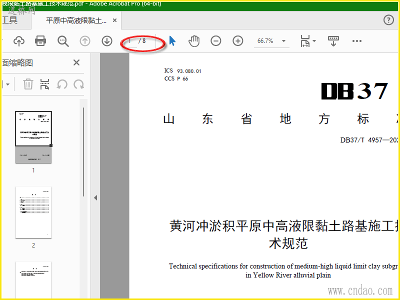Click the page 1 label under thumbnail
Viewport: 400px width, 300px height.
33,170
